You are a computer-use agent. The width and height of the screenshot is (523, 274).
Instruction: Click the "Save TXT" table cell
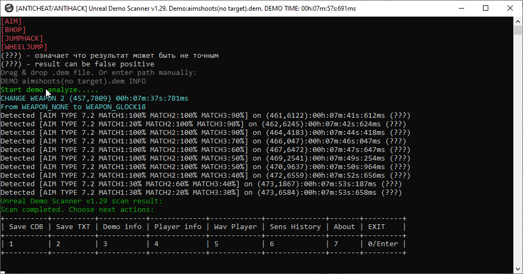[x=73, y=227]
